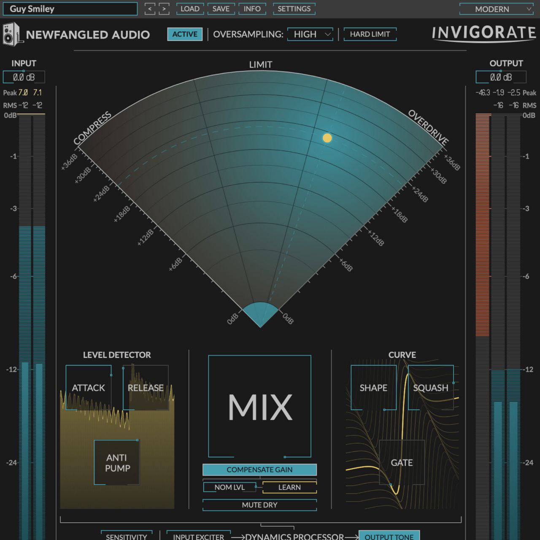Open the SAVE menu
Image resolution: width=540 pixels, height=540 pixels.
[221, 9]
